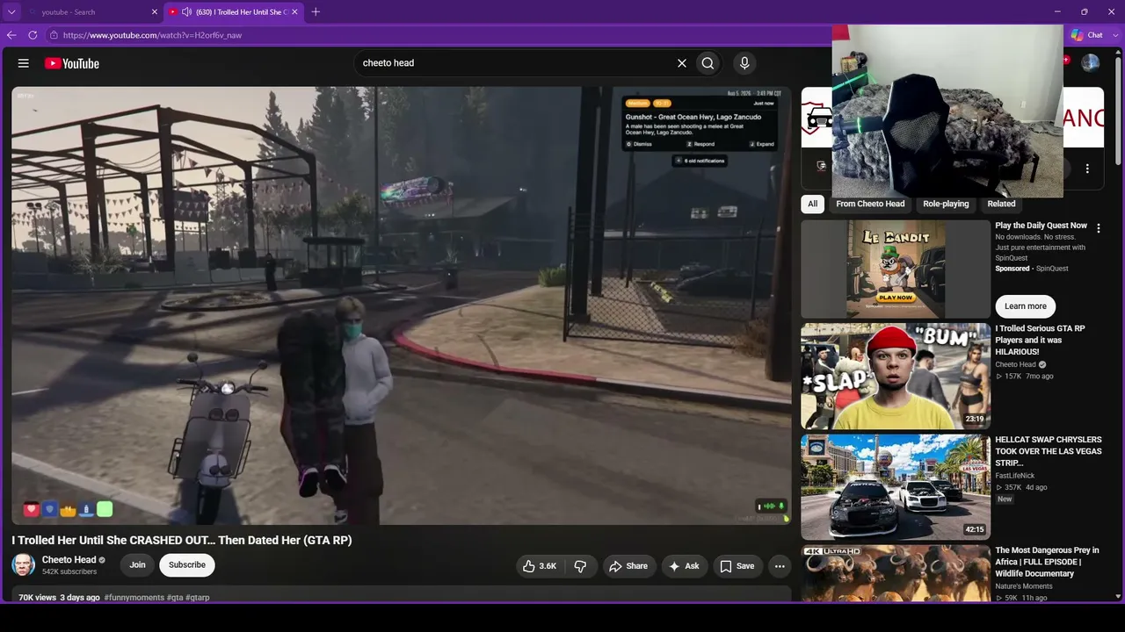Expand the browser tab search dropdown
Screen dimensions: 1125x632
tap(11, 12)
